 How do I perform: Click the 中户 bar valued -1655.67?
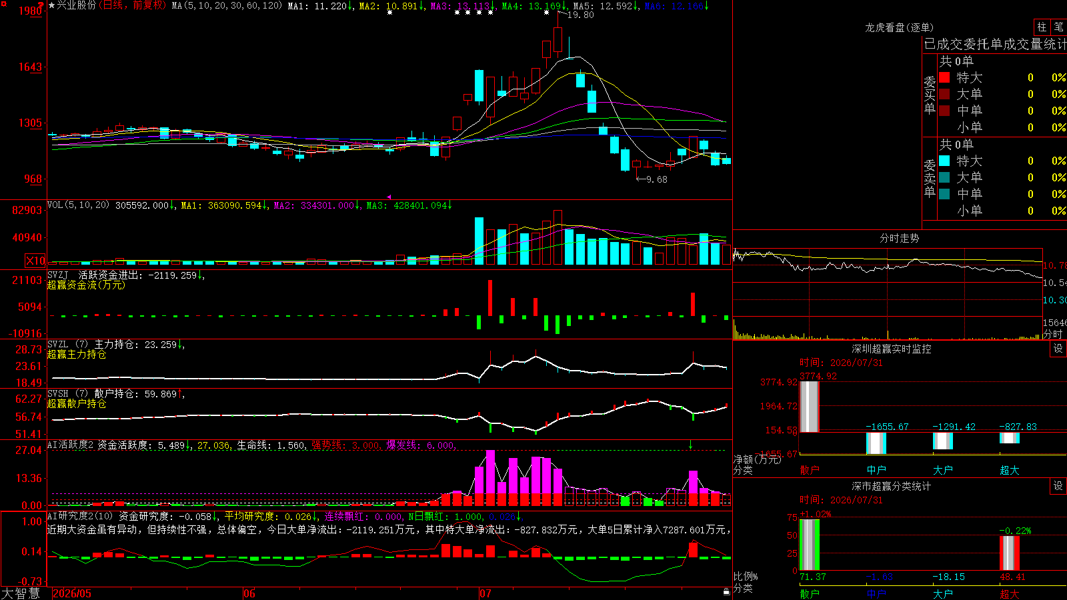click(876, 443)
